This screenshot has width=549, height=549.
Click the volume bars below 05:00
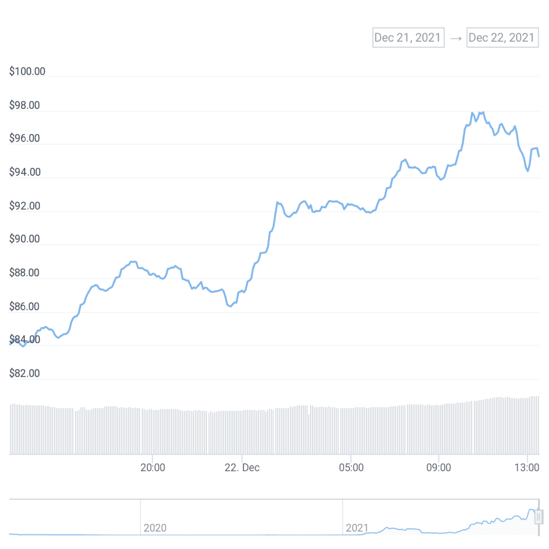point(351,431)
